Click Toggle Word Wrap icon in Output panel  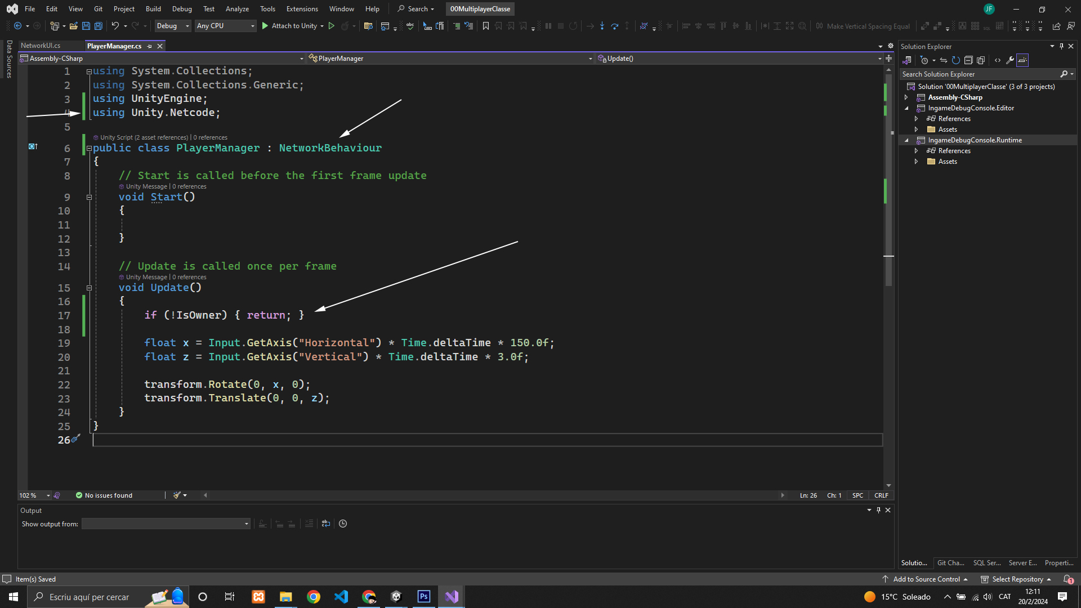tap(326, 524)
